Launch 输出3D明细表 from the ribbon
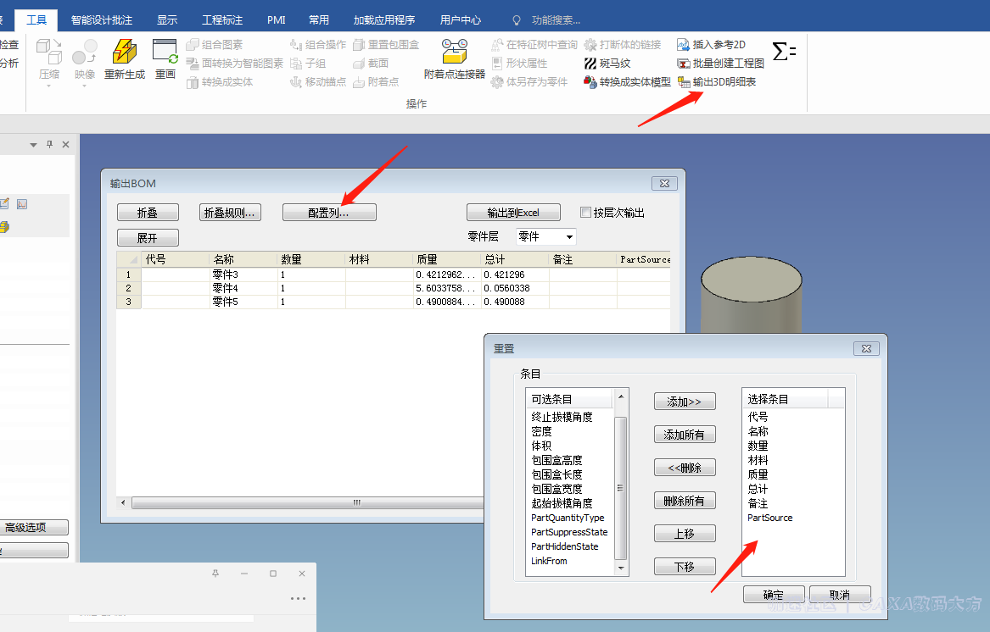Screen dimensions: 990x632 pyautogui.click(x=717, y=82)
